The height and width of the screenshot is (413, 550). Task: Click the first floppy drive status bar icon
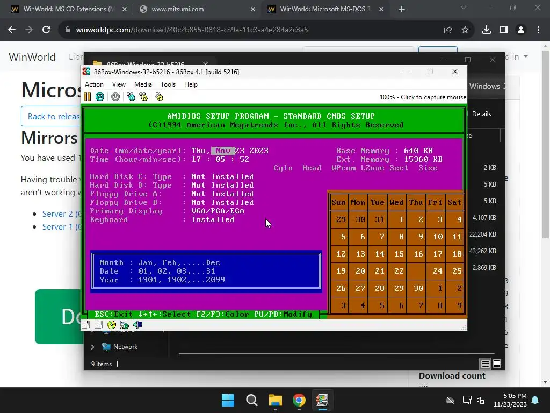click(x=86, y=325)
